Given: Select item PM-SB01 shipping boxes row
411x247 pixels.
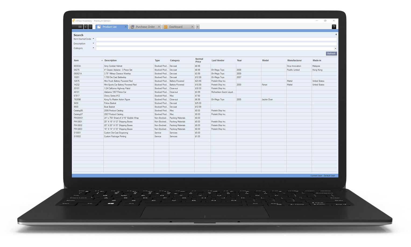Looking at the screenshot, I should [x=205, y=122].
